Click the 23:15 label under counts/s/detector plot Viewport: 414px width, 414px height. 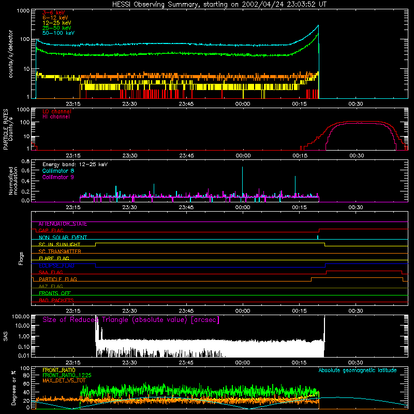click(x=73, y=104)
